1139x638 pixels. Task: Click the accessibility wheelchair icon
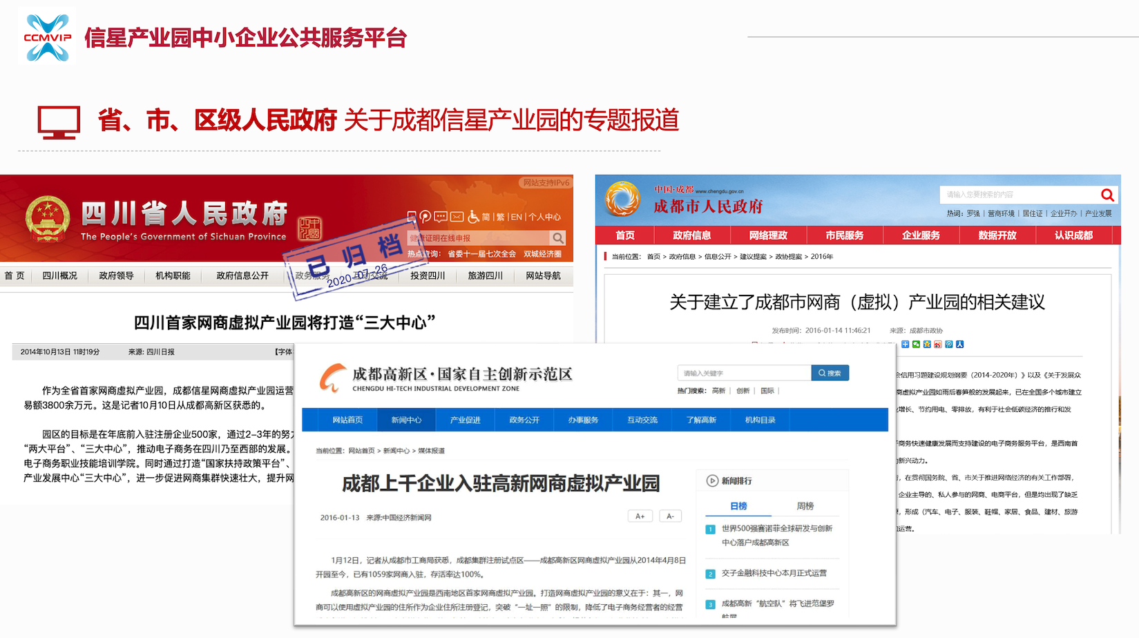[473, 217]
